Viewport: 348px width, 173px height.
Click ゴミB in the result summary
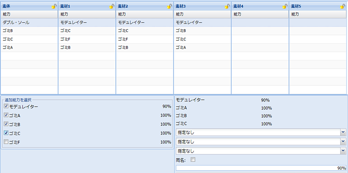[x=181, y=116]
